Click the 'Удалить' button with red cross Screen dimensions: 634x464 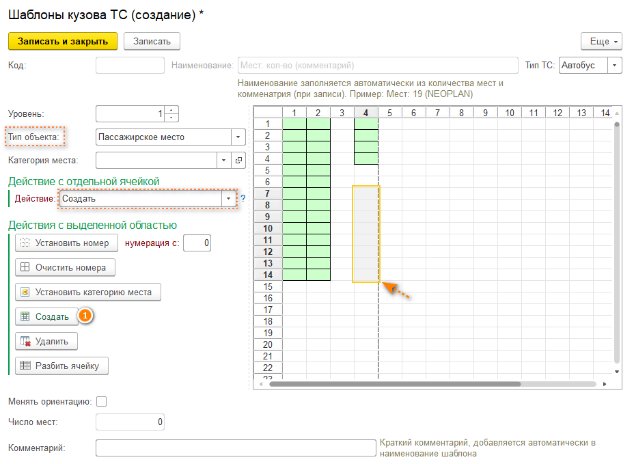46,341
